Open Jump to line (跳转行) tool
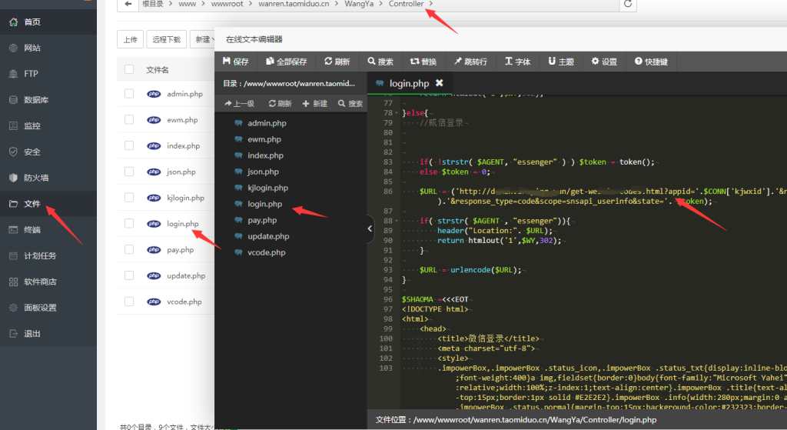 [470, 62]
